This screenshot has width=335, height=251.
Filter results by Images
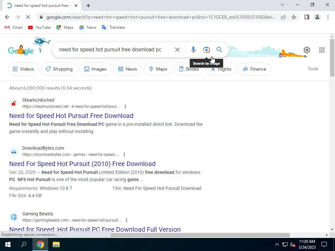pos(96,69)
